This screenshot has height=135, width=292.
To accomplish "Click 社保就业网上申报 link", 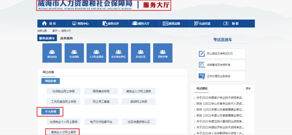I will [64, 91].
